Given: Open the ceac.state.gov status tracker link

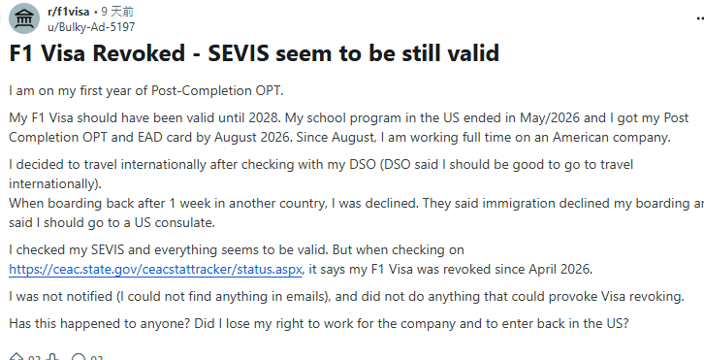Looking at the screenshot, I should click(x=155, y=269).
